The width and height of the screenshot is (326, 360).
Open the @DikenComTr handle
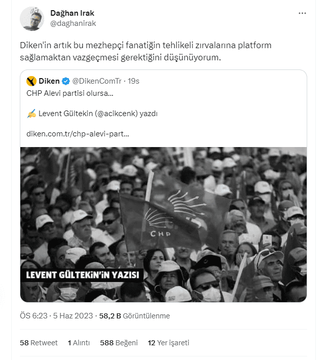point(98,81)
